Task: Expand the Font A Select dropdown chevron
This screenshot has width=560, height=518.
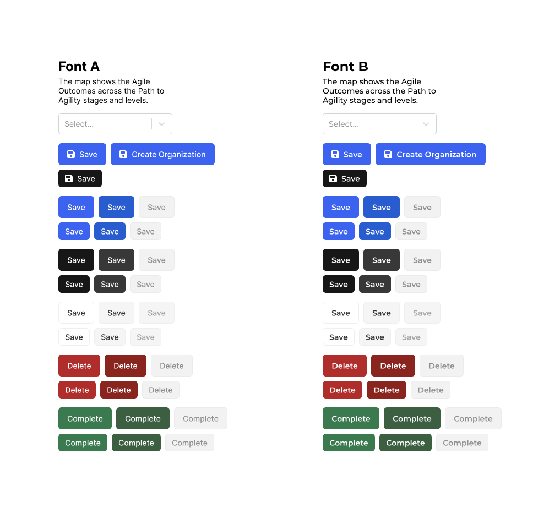Action: tap(162, 124)
